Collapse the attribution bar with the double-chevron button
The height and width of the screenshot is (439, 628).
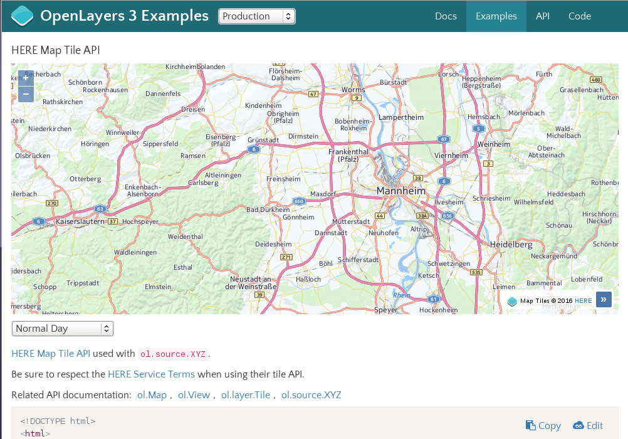click(603, 299)
